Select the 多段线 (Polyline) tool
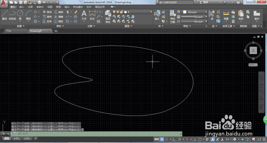Image resolution: width=267 pixels, height=143 pixels. [x=12, y=15]
